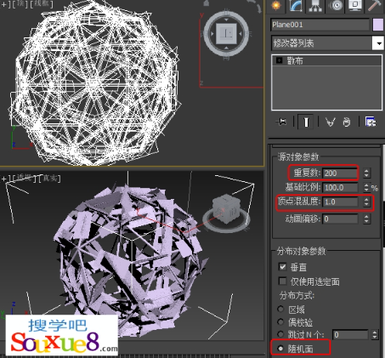Click the Make Unique icon

(x=330, y=122)
